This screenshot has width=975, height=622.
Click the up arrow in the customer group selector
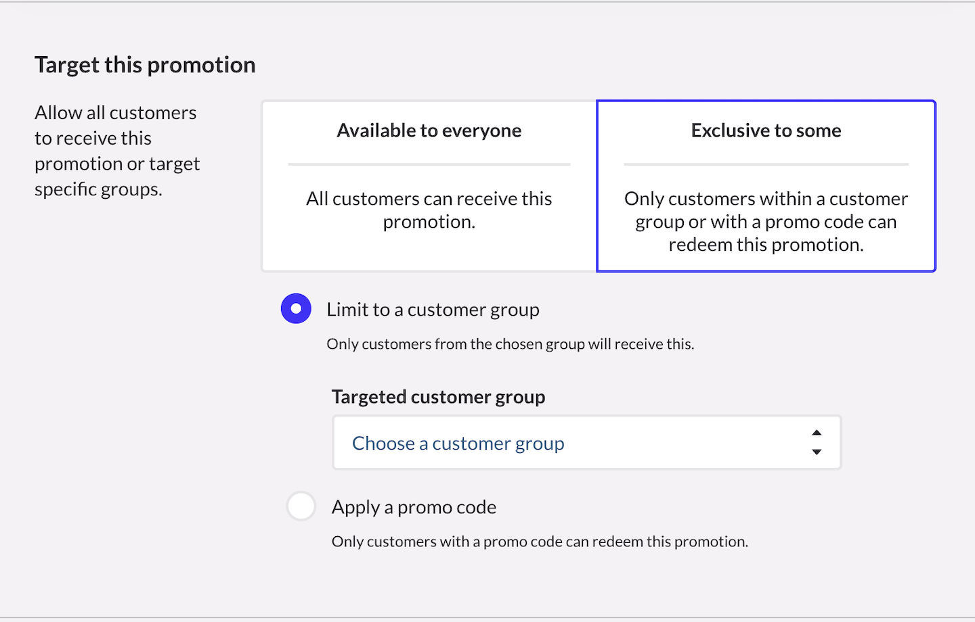pos(817,433)
